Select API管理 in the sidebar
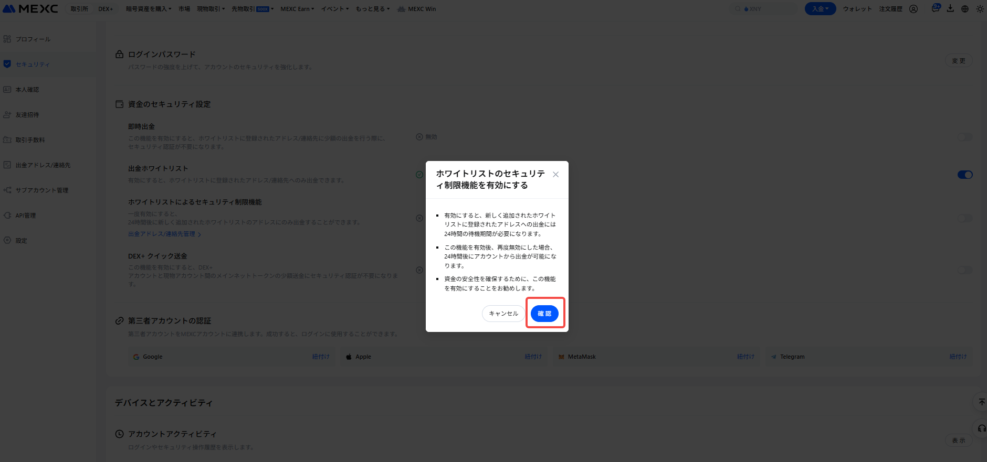The height and width of the screenshot is (462, 987). click(x=26, y=216)
